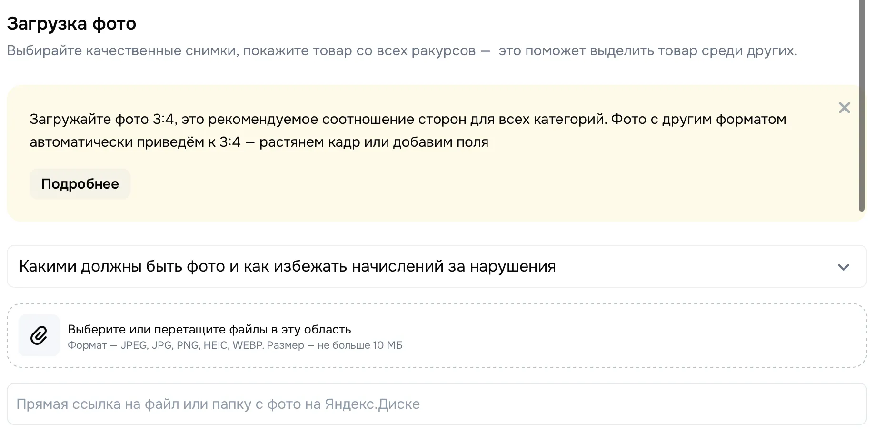Click the "Загрузка фото" heading
This screenshot has width=875, height=444.
pyautogui.click(x=71, y=23)
